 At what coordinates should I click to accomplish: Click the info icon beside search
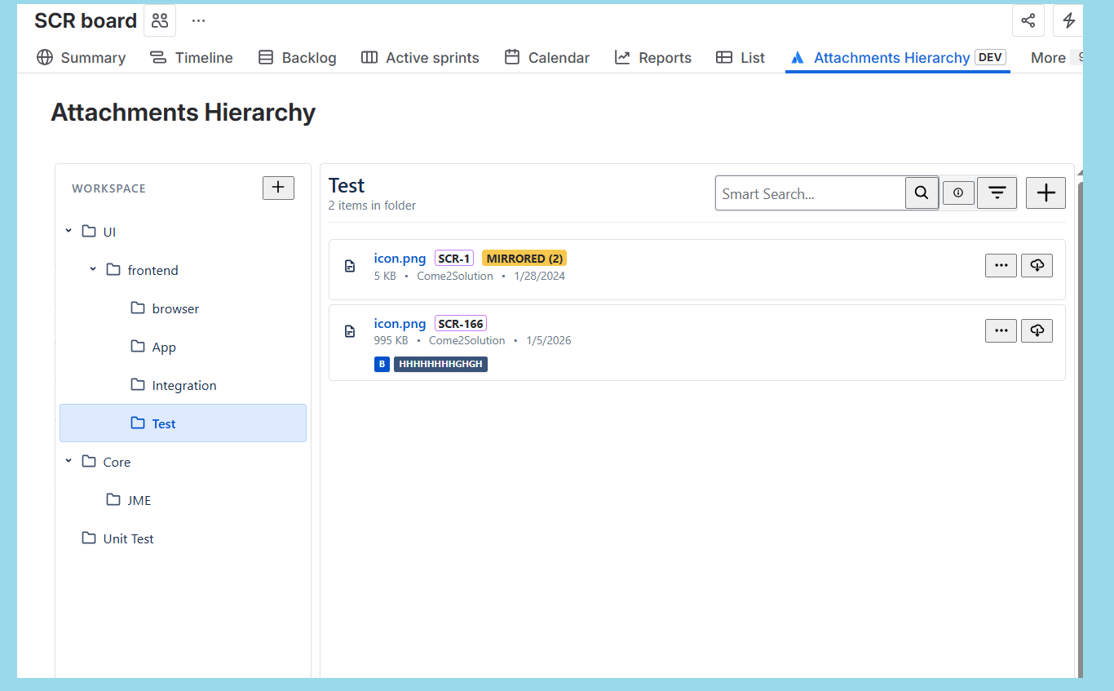click(x=958, y=193)
